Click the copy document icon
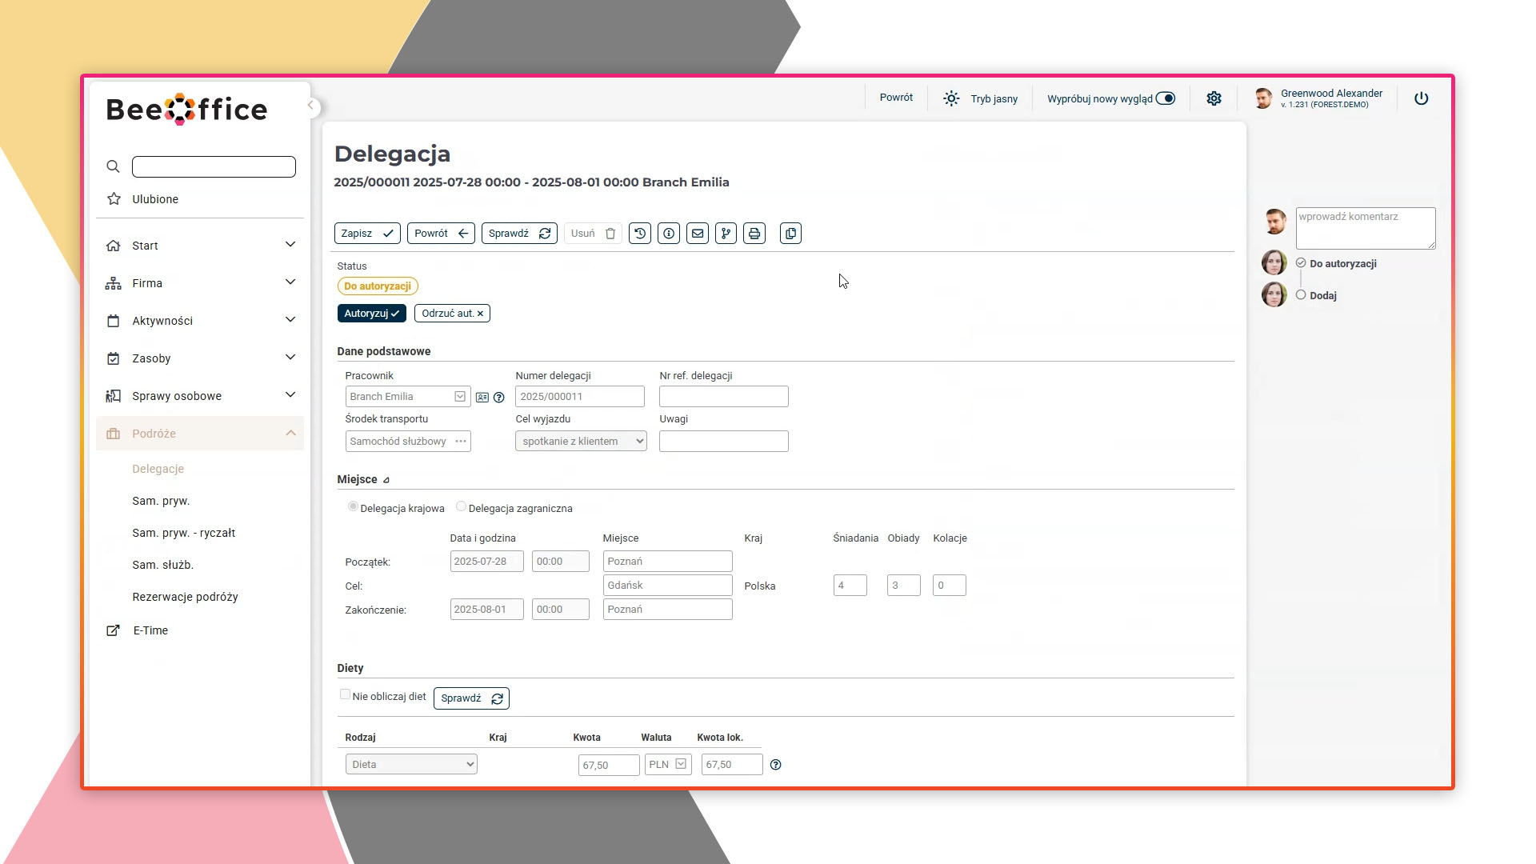 (x=790, y=234)
